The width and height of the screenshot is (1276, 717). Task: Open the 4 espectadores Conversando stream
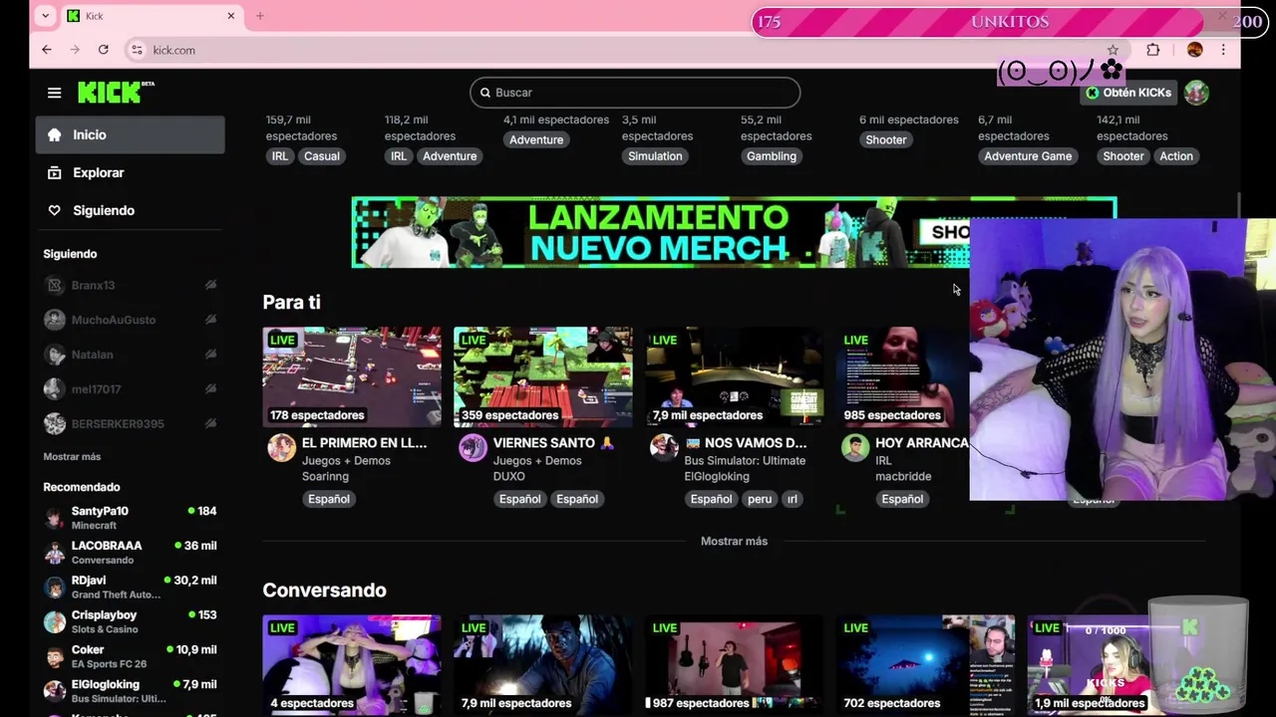point(352,664)
